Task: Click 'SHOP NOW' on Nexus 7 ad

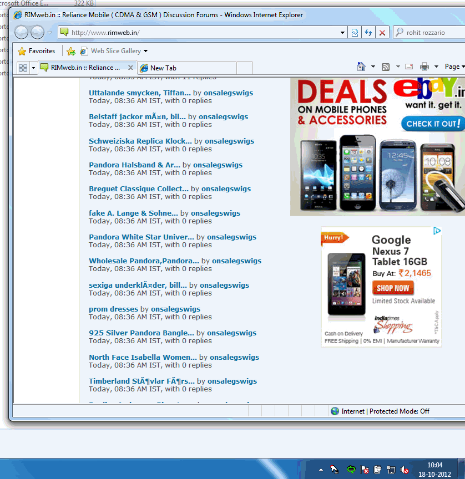Action: 393,288
